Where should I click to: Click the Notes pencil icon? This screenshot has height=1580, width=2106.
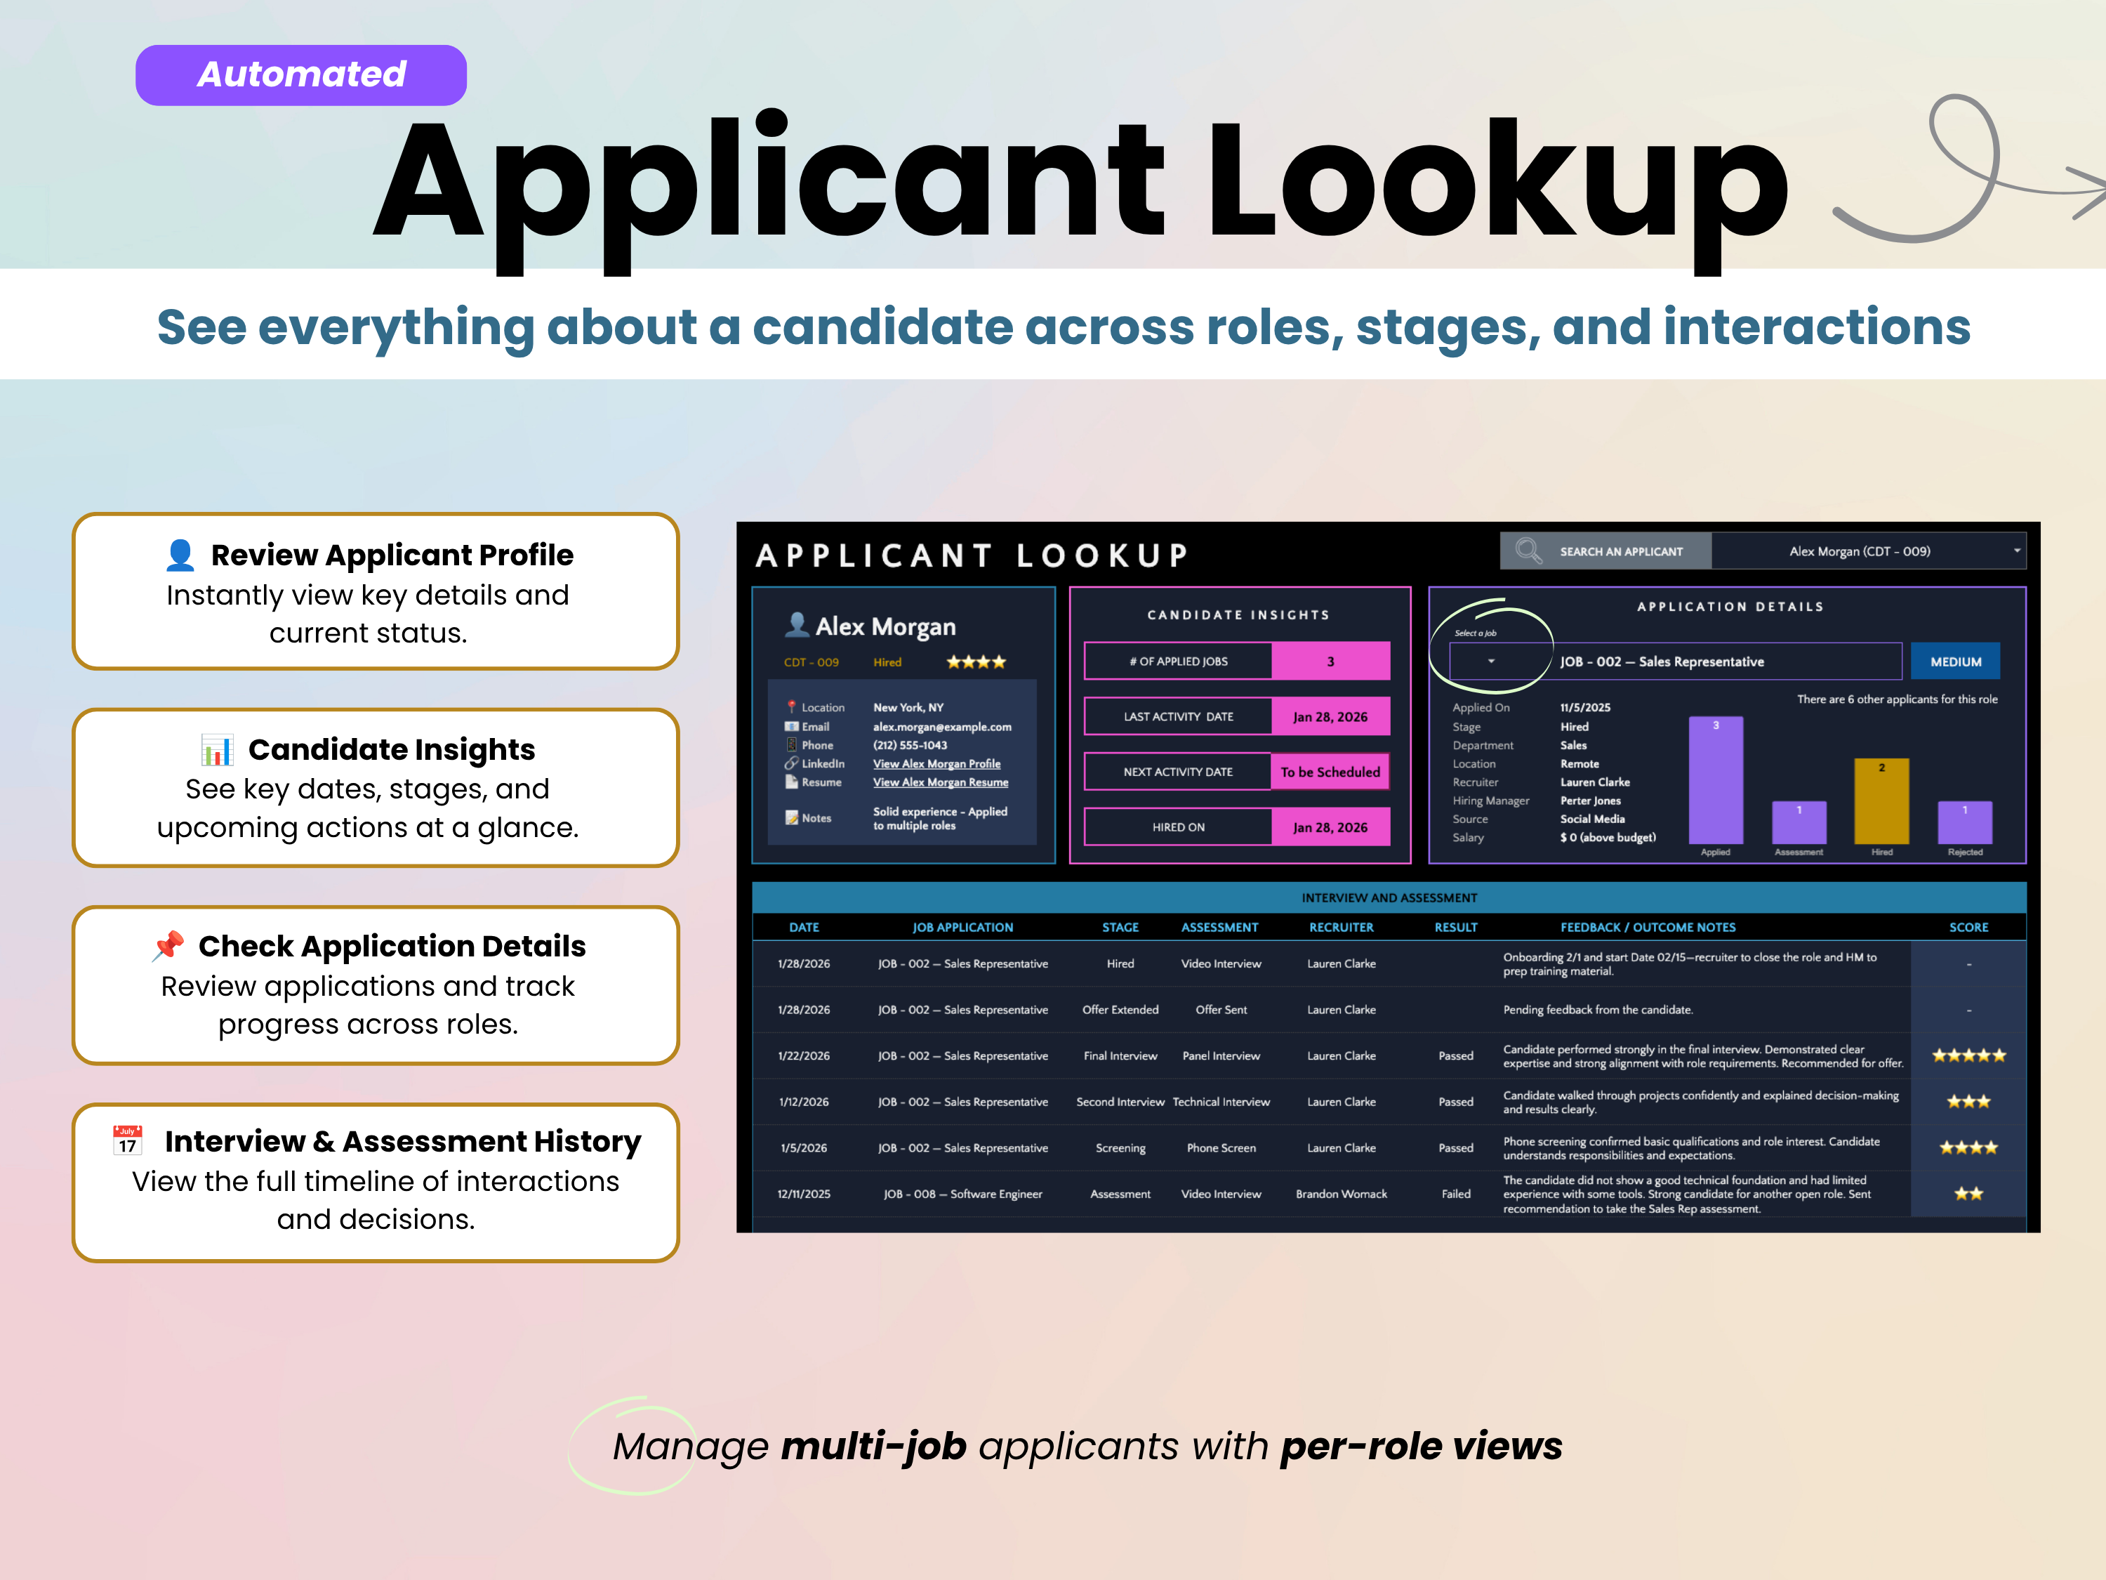click(x=791, y=817)
